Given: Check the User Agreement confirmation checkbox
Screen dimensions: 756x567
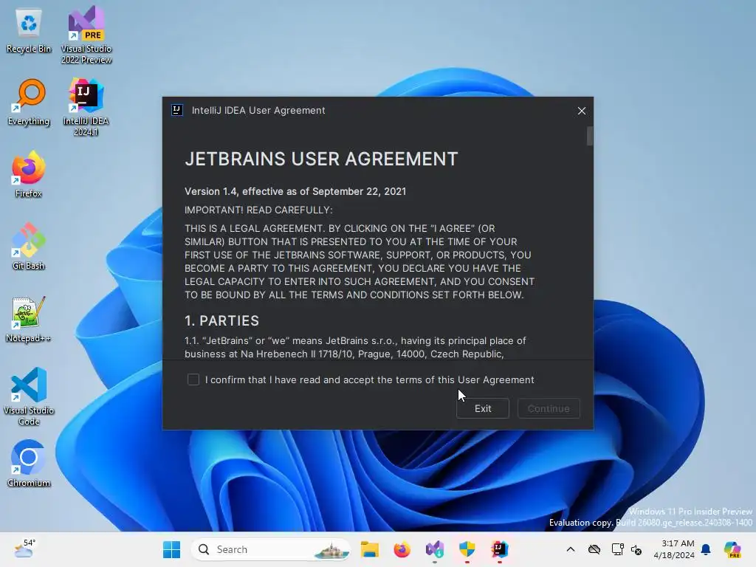Looking at the screenshot, I should [193, 379].
